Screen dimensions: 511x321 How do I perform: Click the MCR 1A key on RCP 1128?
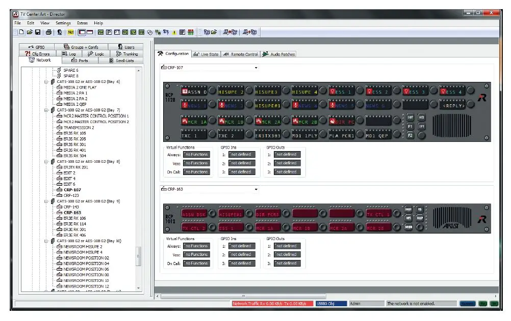pyautogui.click(x=194, y=121)
